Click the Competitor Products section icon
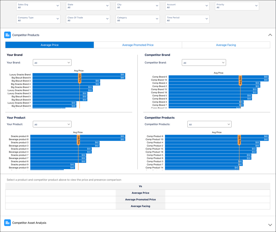Screen dimensions: 276x232 (x=7, y=35)
